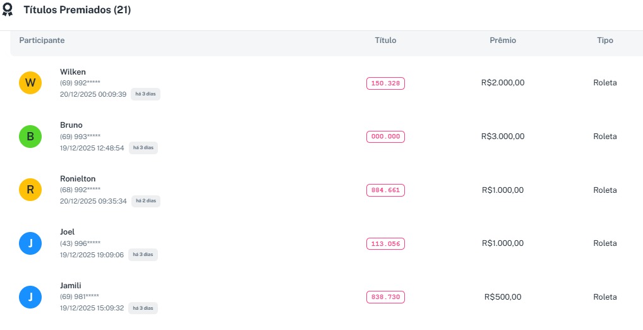Click Joel's blue J avatar
This screenshot has height=330, width=643.
[x=30, y=243]
